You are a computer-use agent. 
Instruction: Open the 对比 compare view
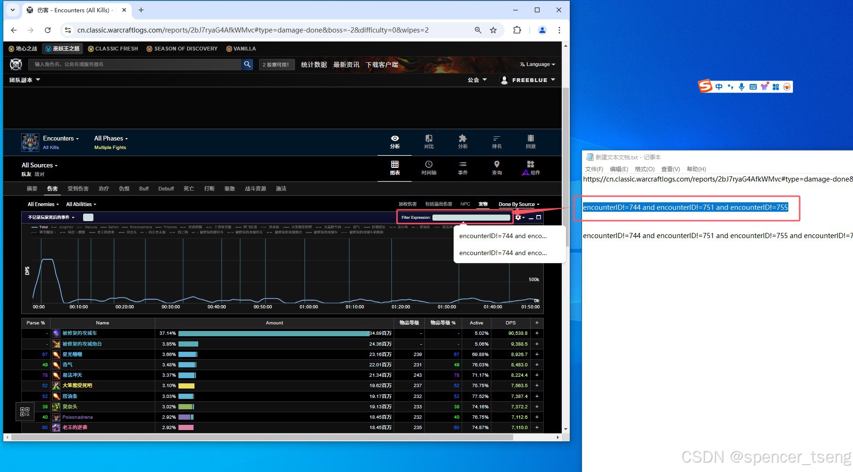(x=429, y=142)
